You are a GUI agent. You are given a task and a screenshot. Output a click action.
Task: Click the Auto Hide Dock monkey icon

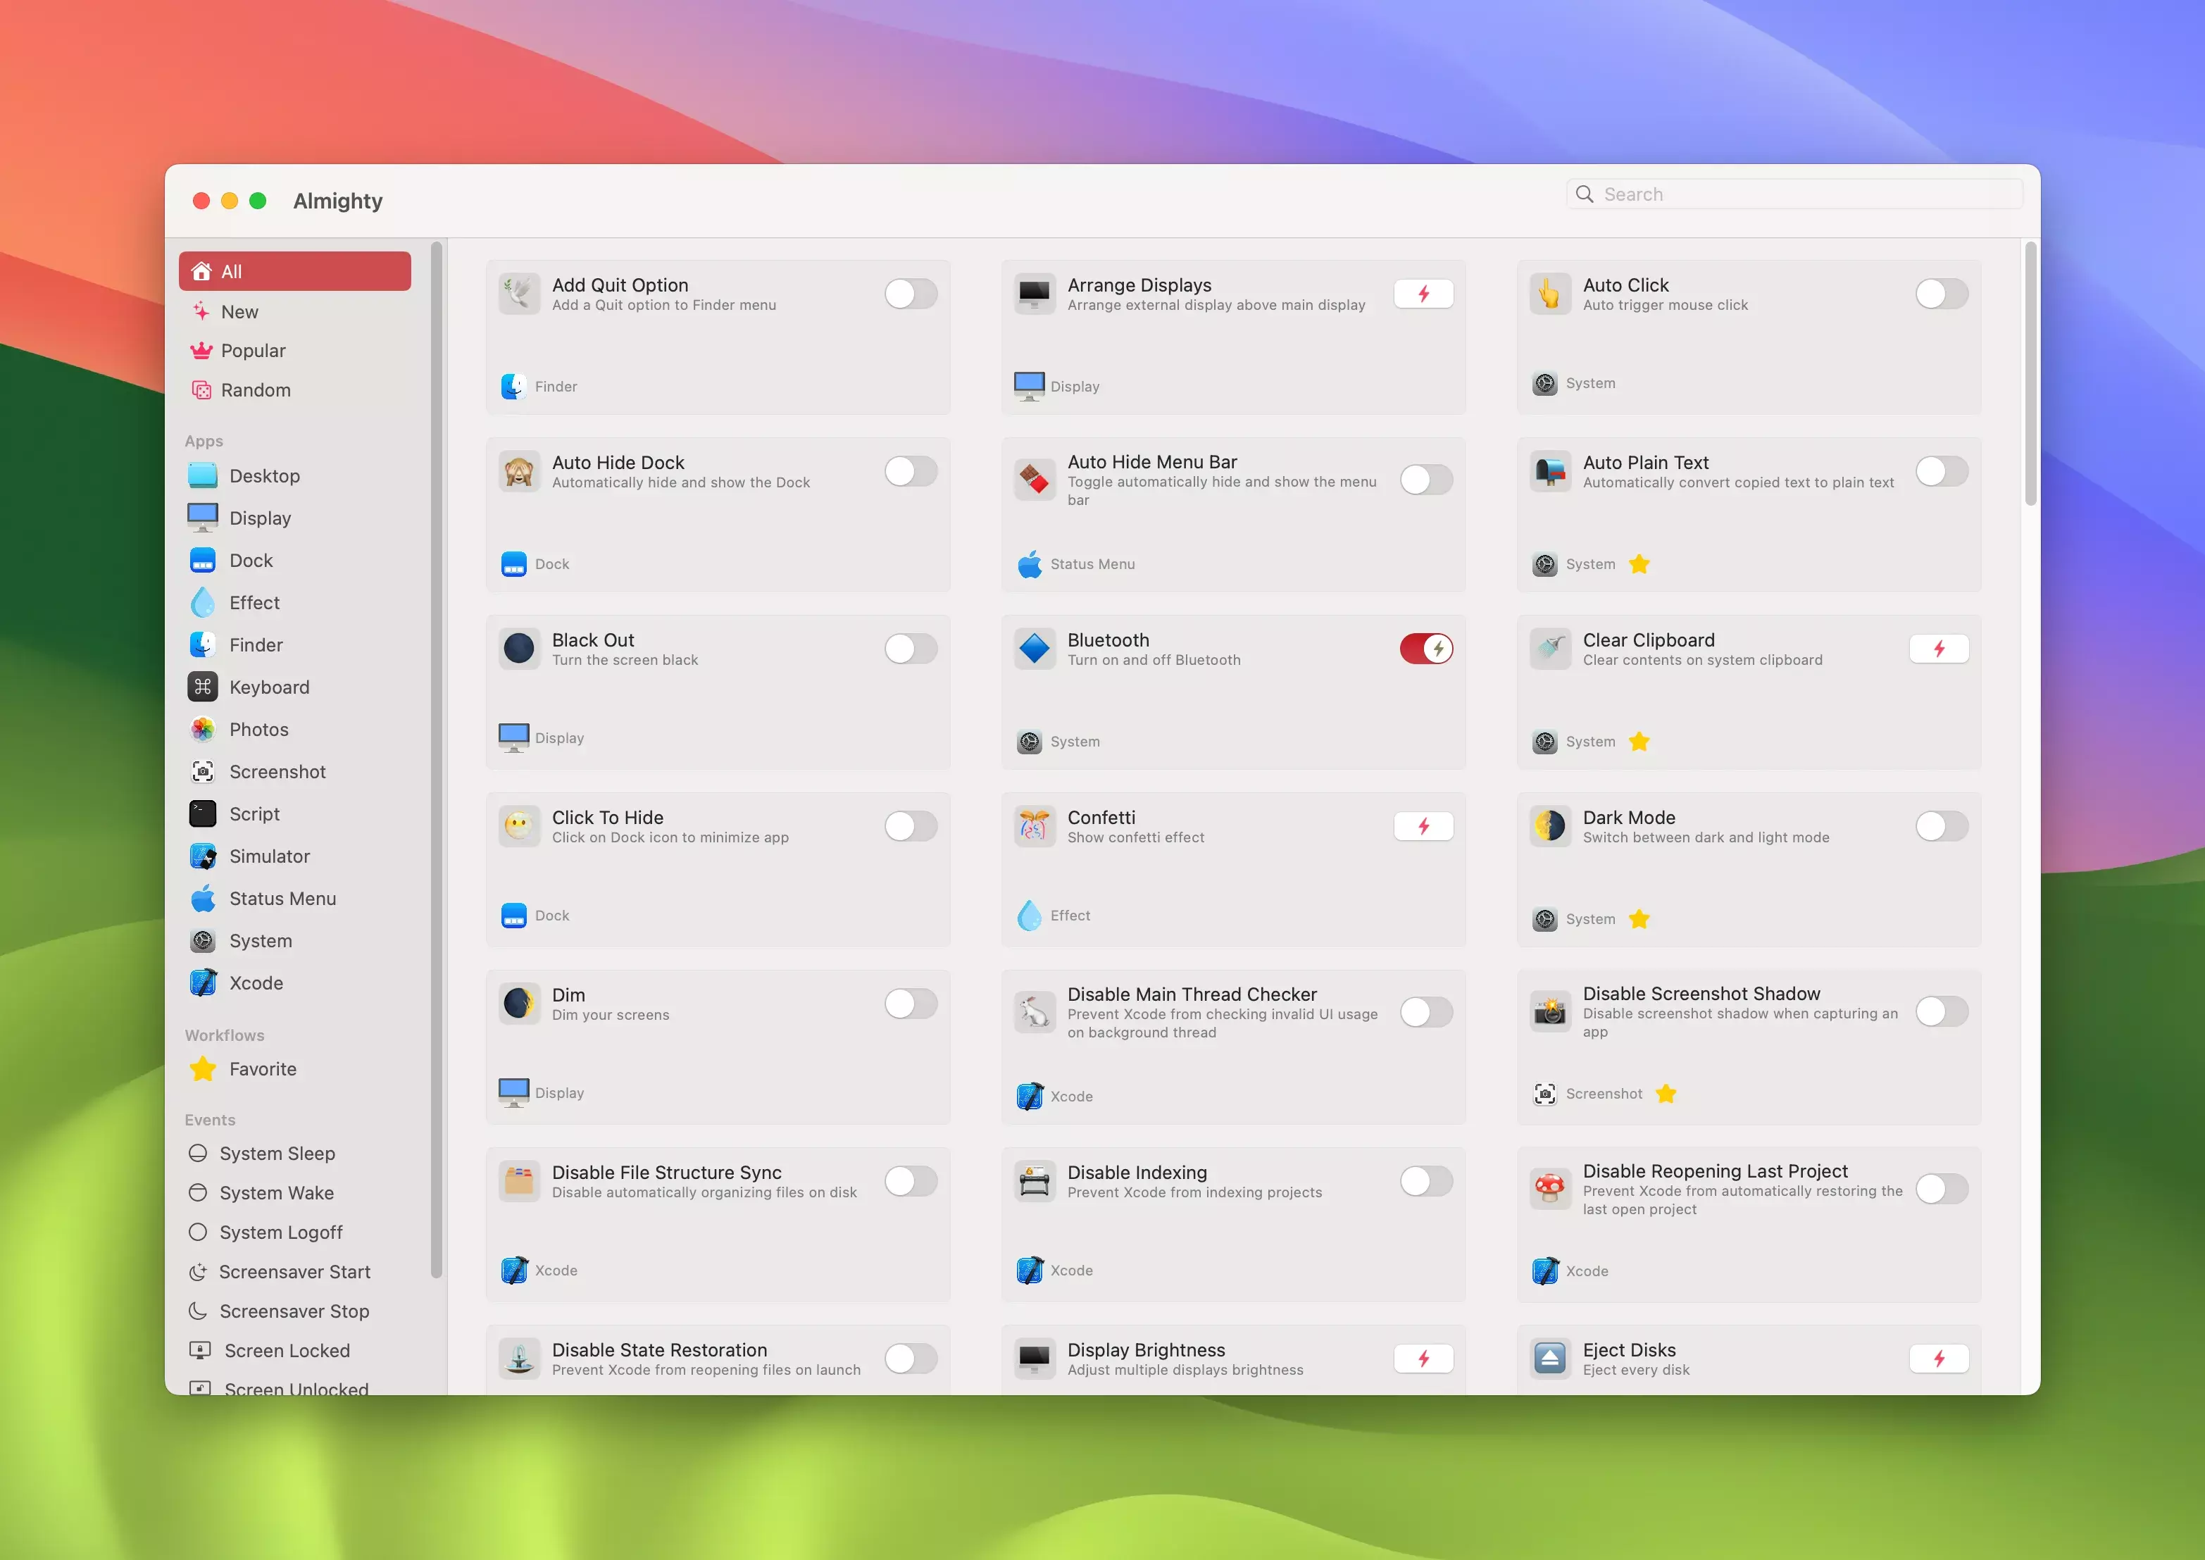[518, 472]
